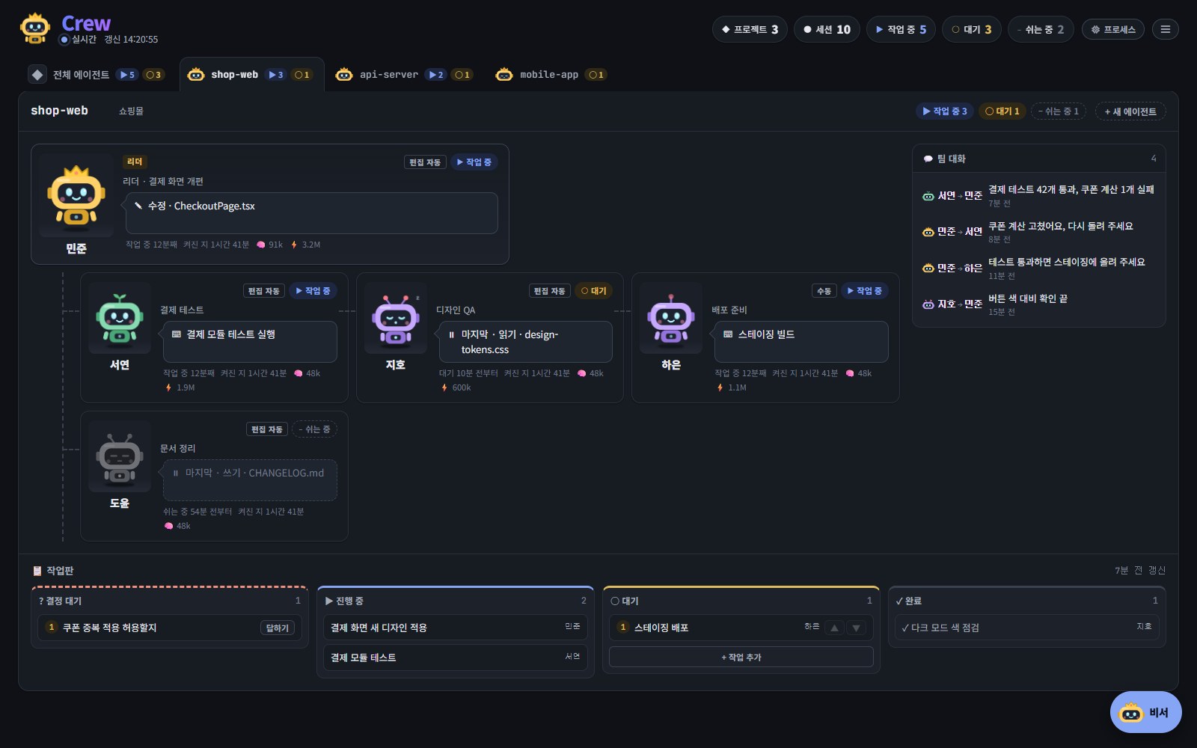Open the 비서 assistant button
The width and height of the screenshot is (1197, 748).
(x=1145, y=712)
